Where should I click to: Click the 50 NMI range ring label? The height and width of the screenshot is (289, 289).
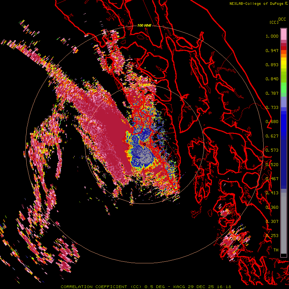[x=144, y=85]
